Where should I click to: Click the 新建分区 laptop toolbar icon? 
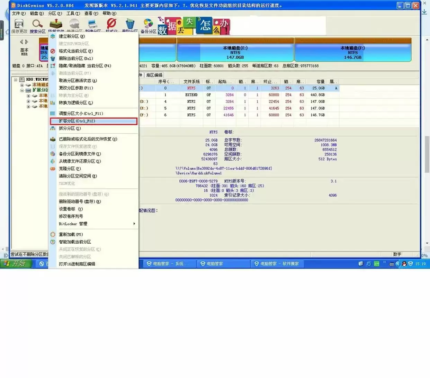93,24
